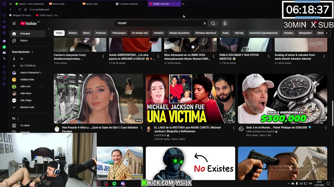The width and height of the screenshot is (334, 187).
Task: Open options for Caso Debanhi Escobar video
Action: point(142,128)
